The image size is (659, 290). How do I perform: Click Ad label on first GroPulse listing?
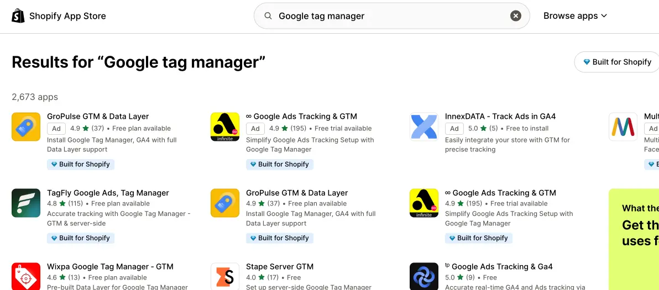coord(56,128)
